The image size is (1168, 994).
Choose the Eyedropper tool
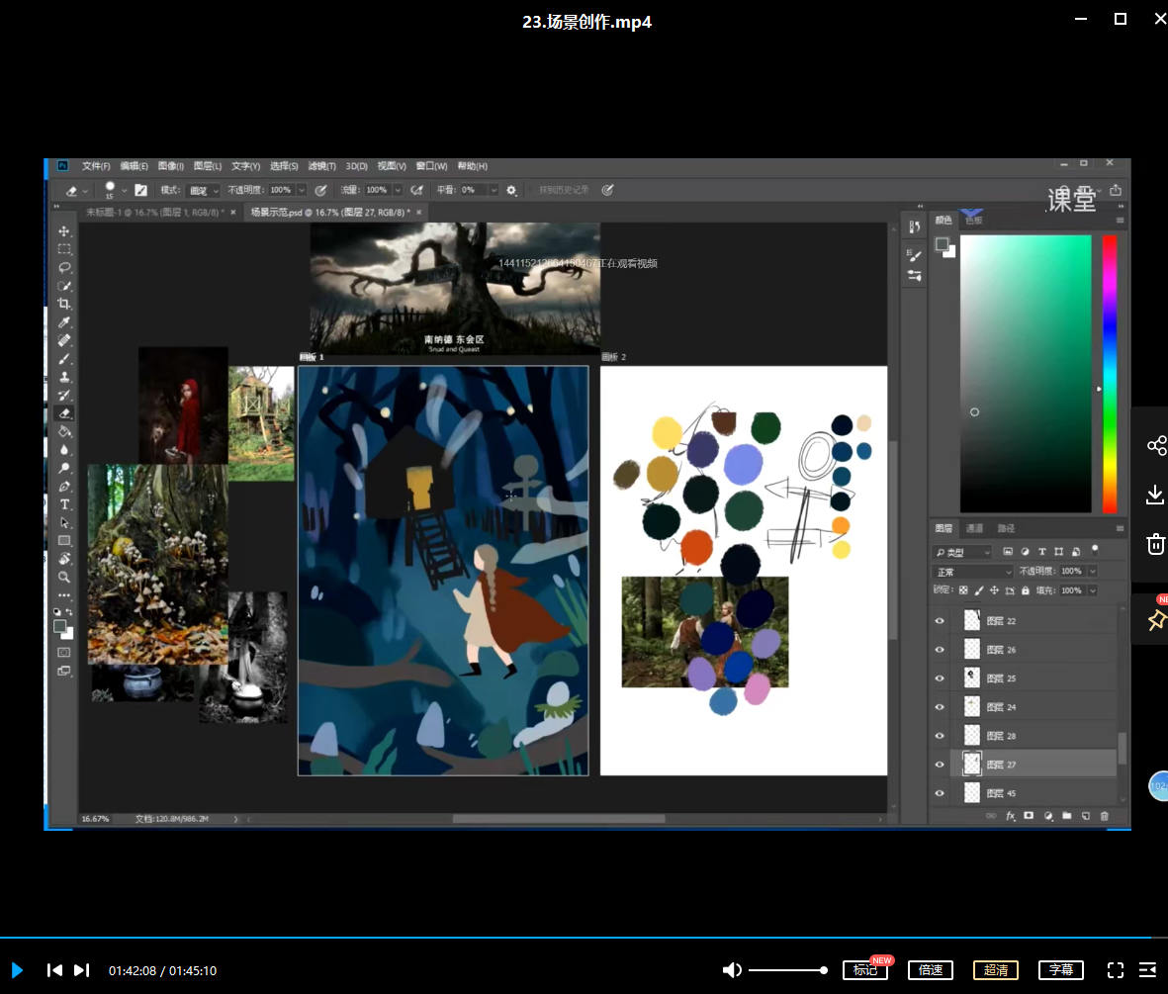pyautogui.click(x=64, y=322)
